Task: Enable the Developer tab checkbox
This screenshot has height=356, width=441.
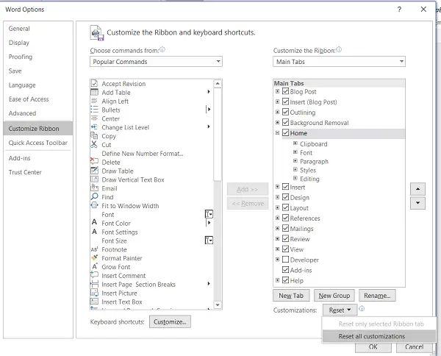Action: (x=285, y=259)
